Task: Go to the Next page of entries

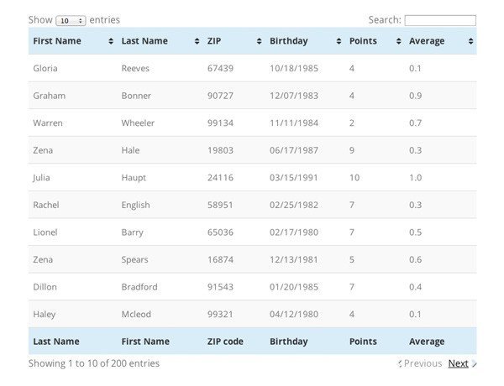Action: click(x=458, y=363)
